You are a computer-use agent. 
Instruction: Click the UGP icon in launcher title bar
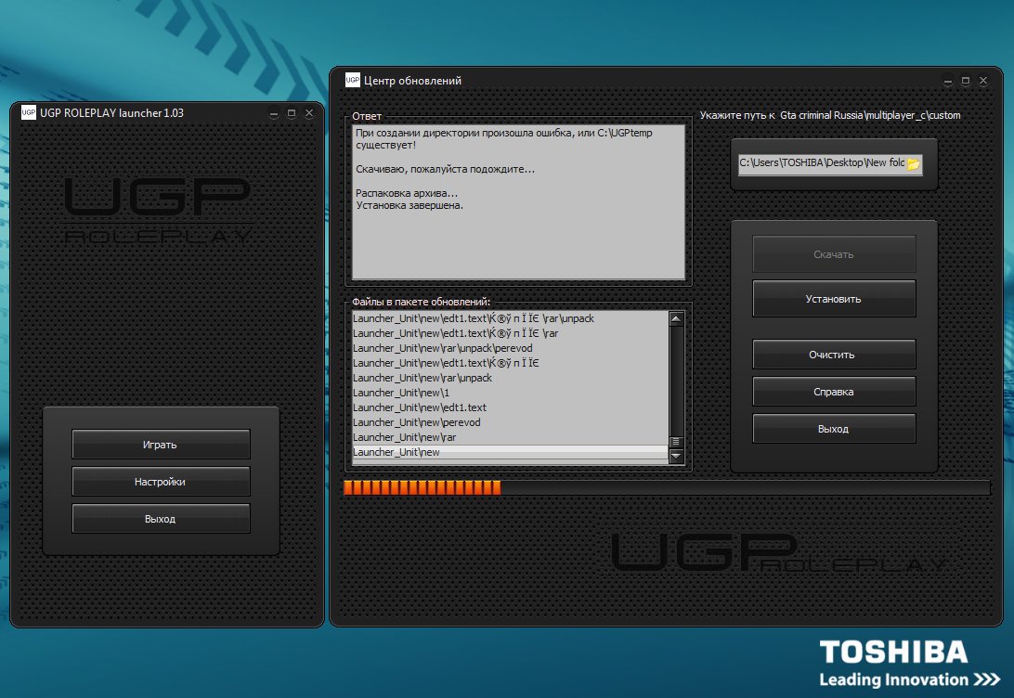[x=28, y=112]
